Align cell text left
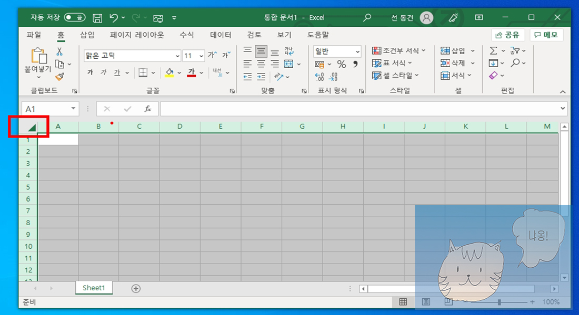This screenshot has height=315, width=579. 247,64
